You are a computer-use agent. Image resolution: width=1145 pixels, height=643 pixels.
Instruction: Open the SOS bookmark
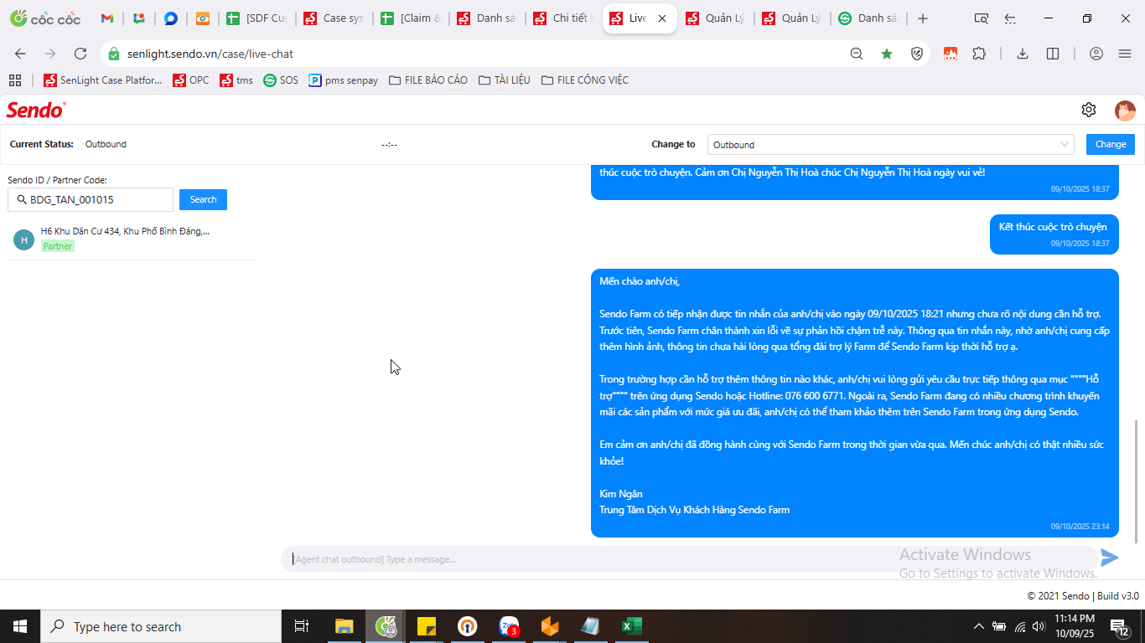pos(281,80)
